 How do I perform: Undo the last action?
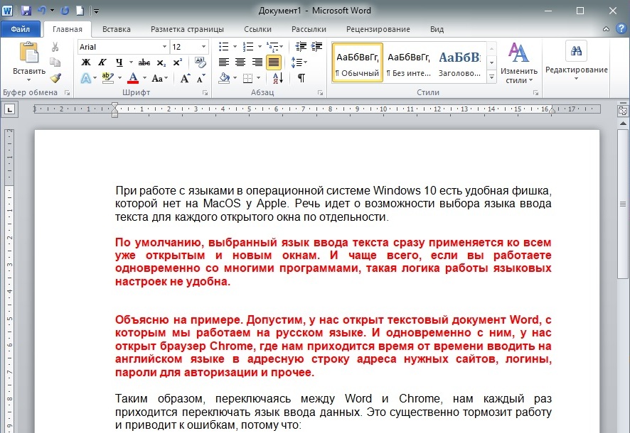(41, 11)
